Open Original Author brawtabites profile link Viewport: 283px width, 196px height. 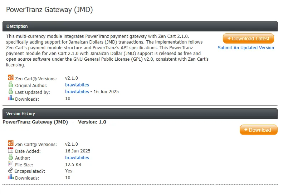coord(77,85)
